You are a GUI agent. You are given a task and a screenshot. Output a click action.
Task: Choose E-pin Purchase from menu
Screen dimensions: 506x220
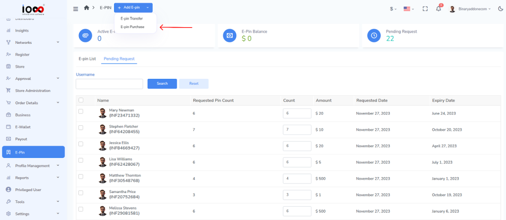point(132,27)
